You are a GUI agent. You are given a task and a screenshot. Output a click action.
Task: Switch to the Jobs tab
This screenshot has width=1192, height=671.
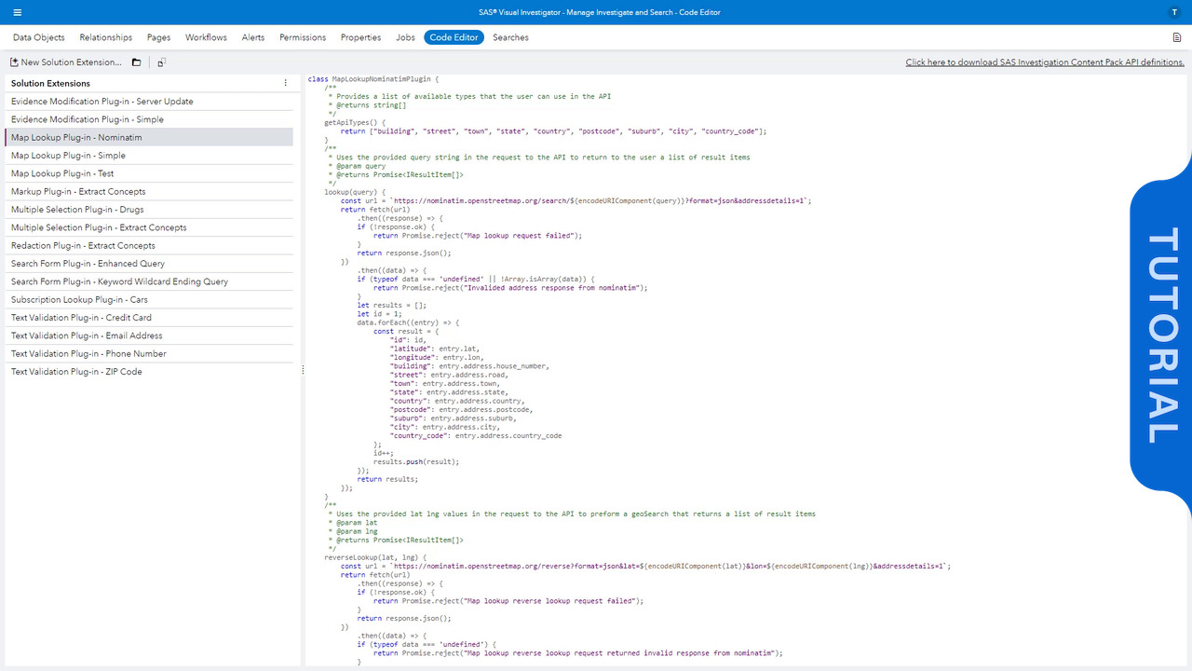click(x=405, y=37)
